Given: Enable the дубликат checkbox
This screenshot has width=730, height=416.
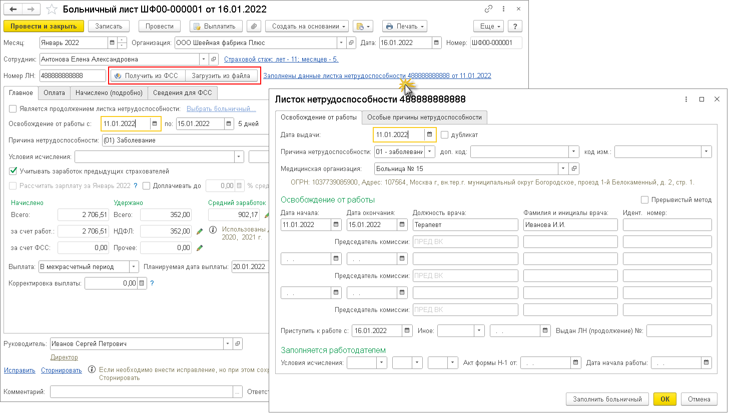Looking at the screenshot, I should pos(444,135).
